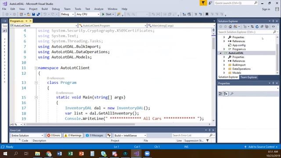Click the yellow notifications filter flag
The width and height of the screenshot is (281, 158).
(x=203, y=3)
